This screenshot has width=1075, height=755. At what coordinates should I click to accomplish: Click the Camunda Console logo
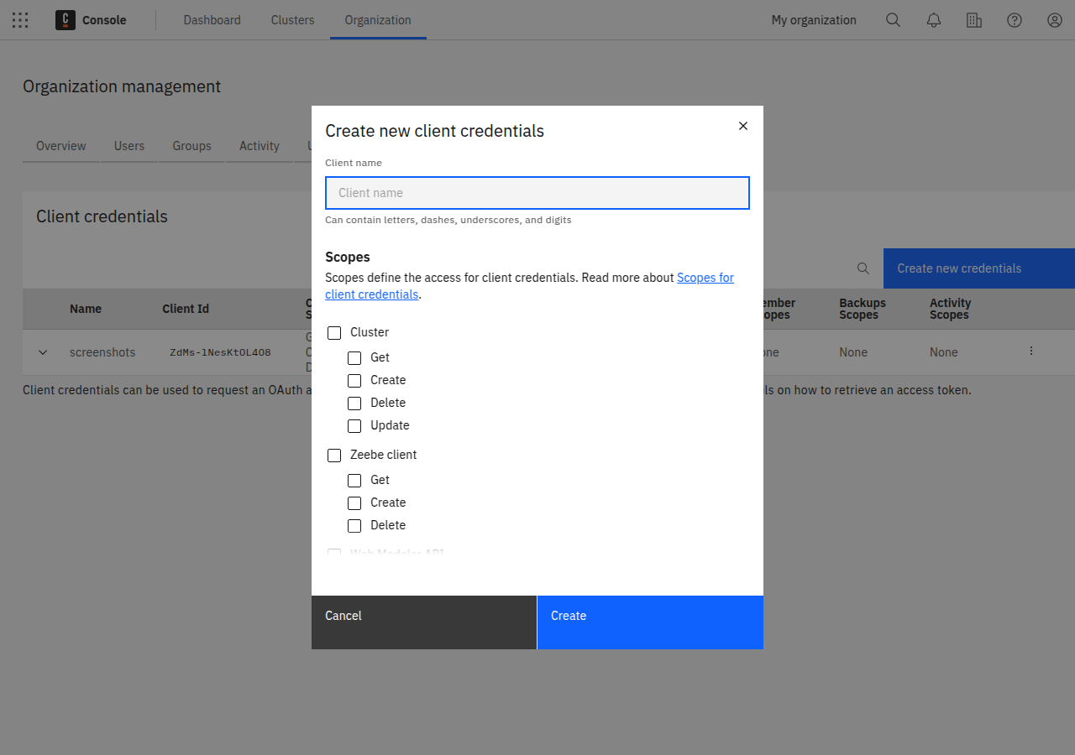pos(66,20)
